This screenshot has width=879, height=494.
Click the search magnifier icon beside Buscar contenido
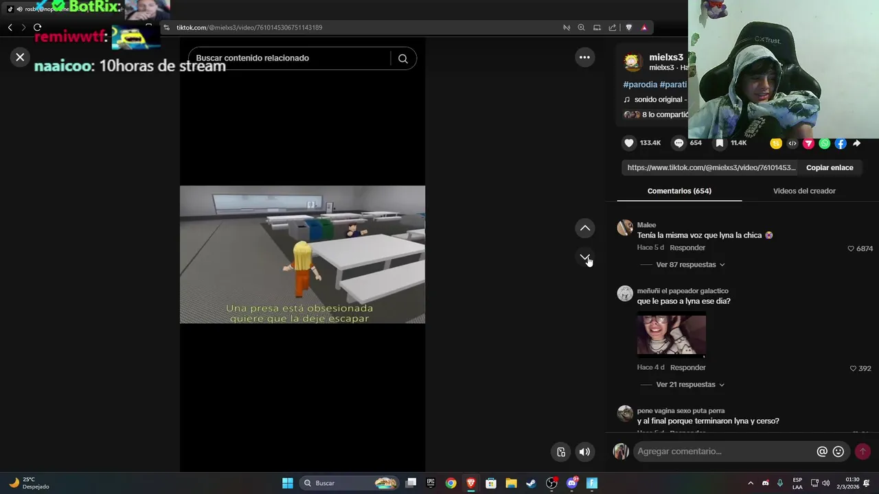point(403,58)
